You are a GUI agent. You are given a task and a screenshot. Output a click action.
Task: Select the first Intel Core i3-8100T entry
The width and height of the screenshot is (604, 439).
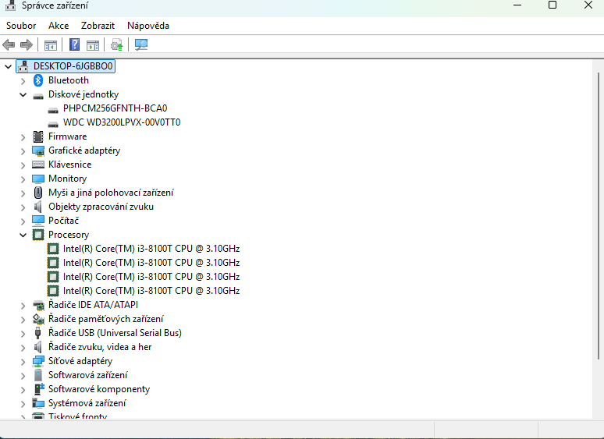pyautogui.click(x=151, y=249)
